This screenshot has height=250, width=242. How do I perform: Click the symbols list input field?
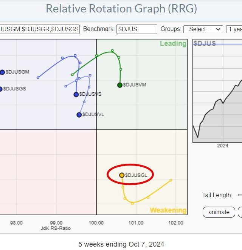(40, 29)
